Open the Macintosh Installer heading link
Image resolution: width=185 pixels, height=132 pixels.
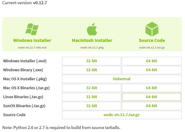92,40
